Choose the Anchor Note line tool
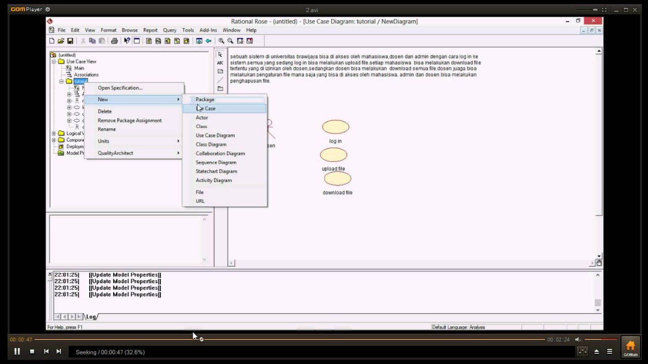The width and height of the screenshot is (648, 364). click(220, 80)
